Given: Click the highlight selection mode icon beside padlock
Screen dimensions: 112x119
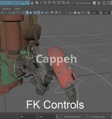Looking at the screenshot, I should click(37, 3).
